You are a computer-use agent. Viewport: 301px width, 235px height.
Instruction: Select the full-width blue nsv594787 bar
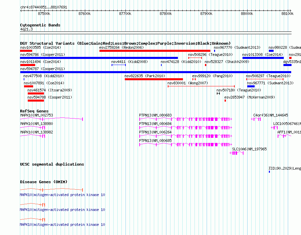pyautogui.click(x=156, y=72)
